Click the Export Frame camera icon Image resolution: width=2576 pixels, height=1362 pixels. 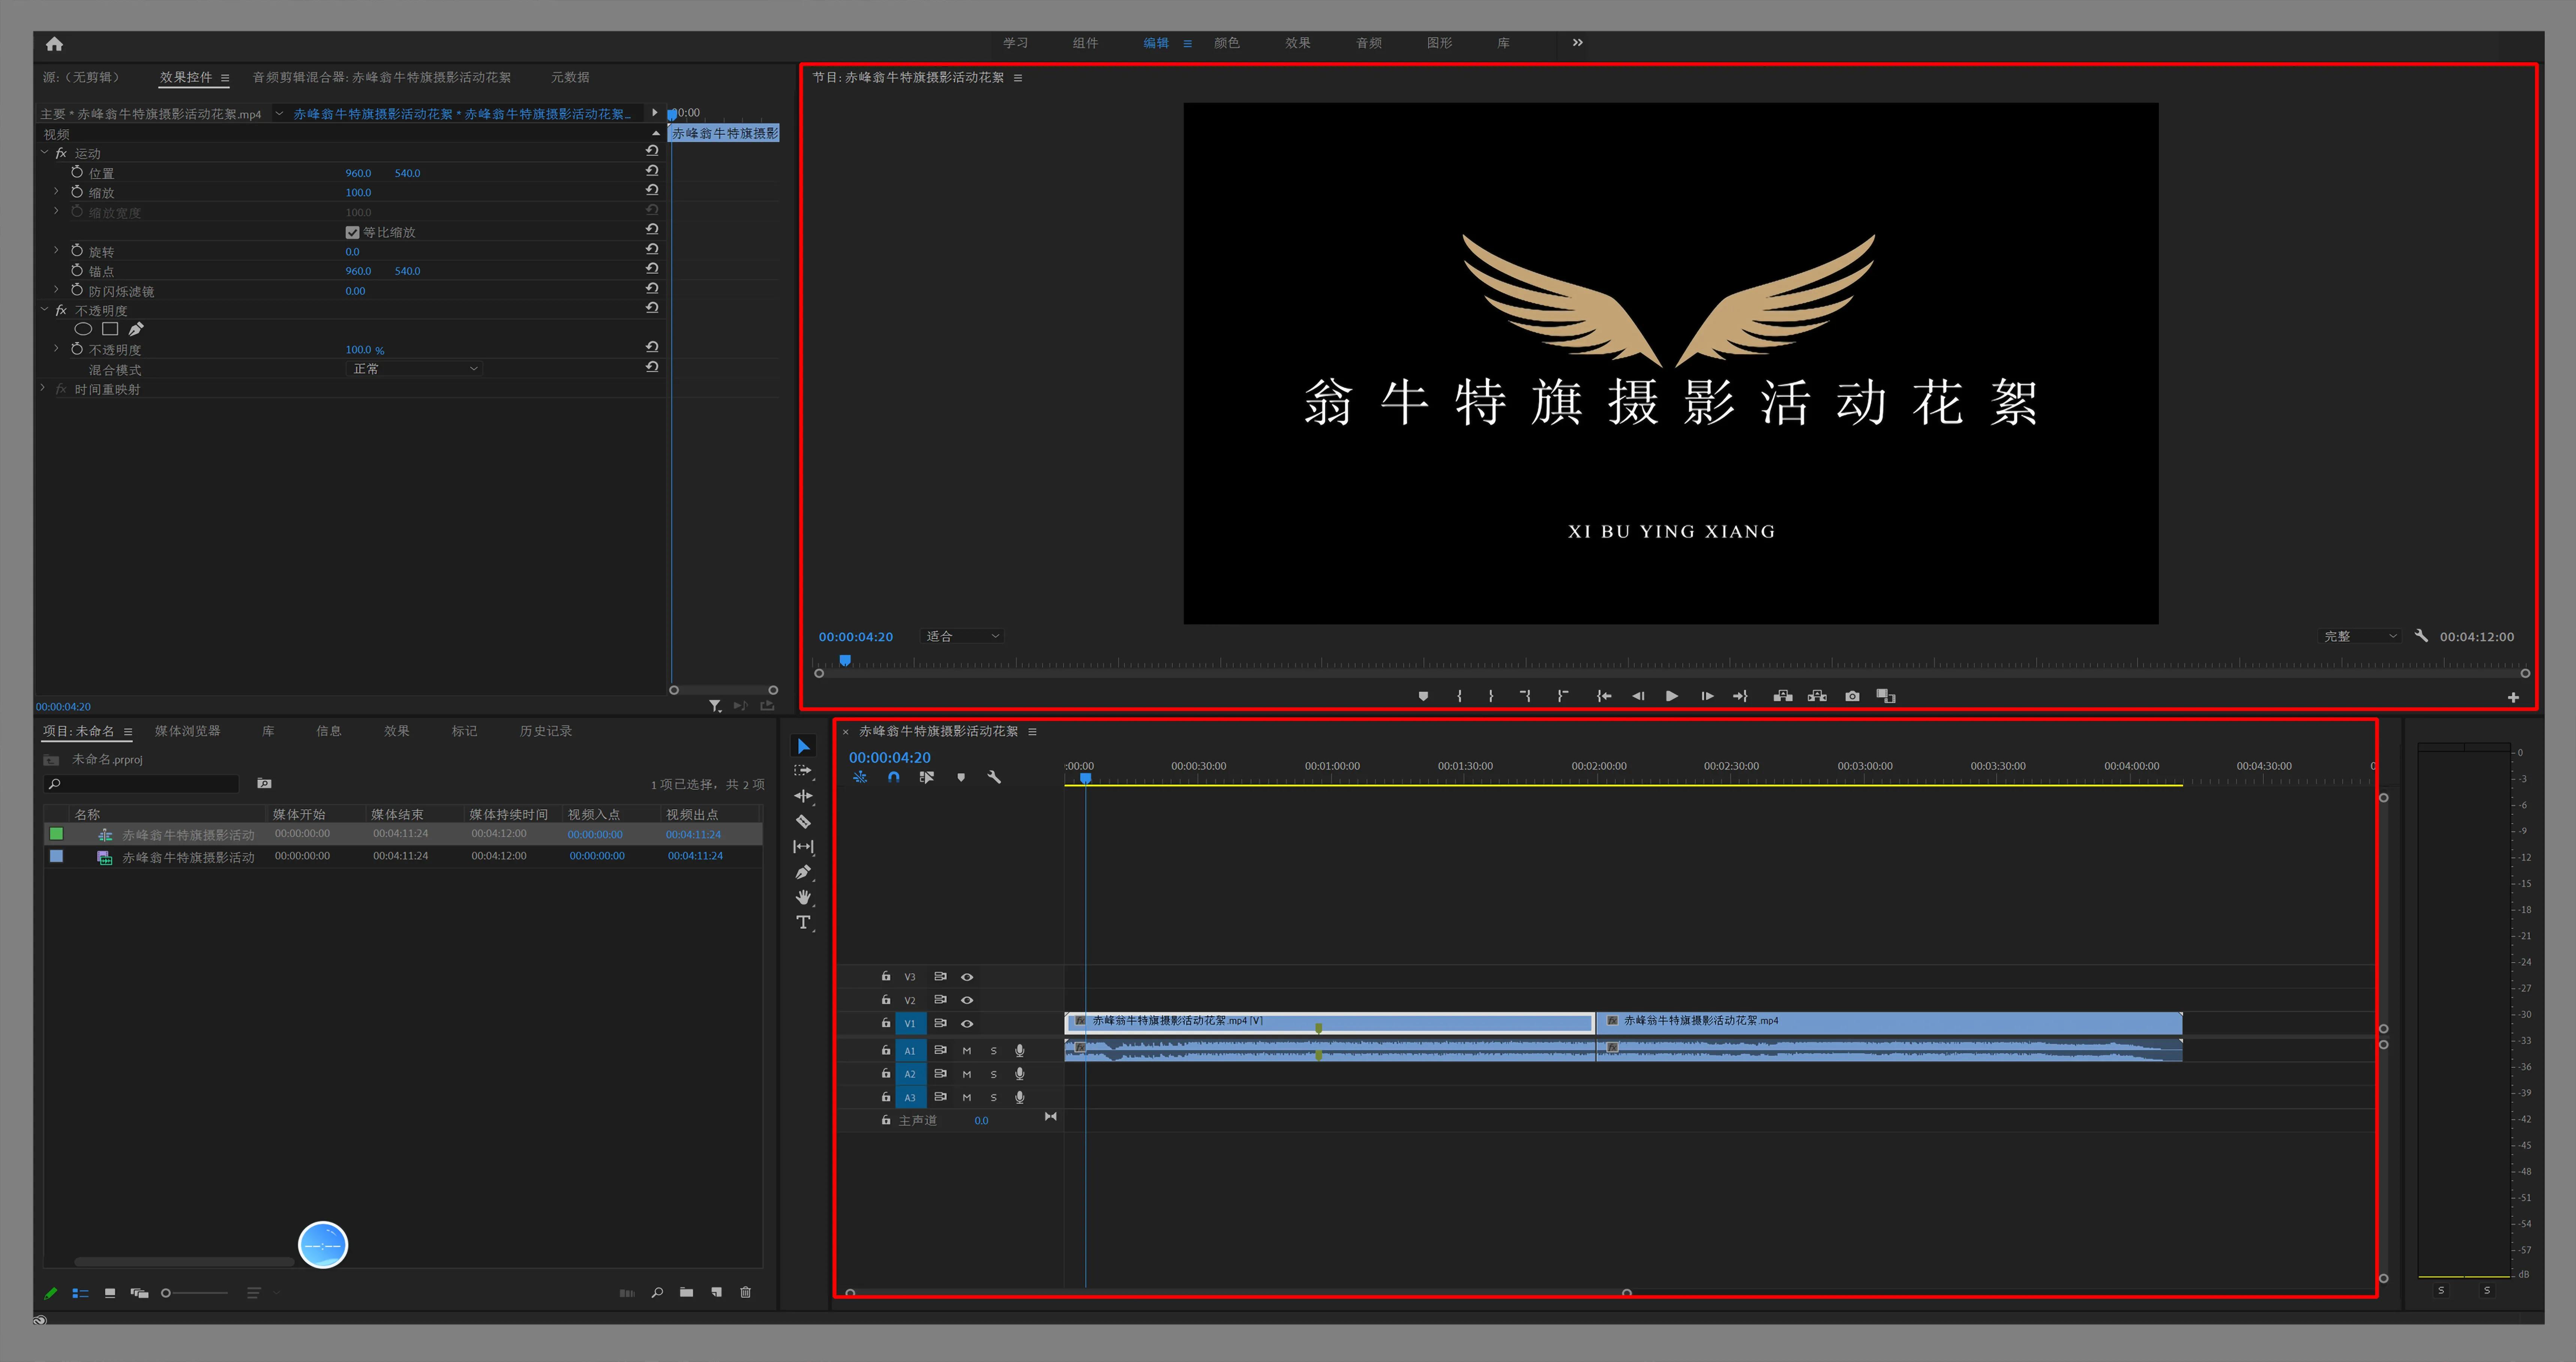point(1852,696)
